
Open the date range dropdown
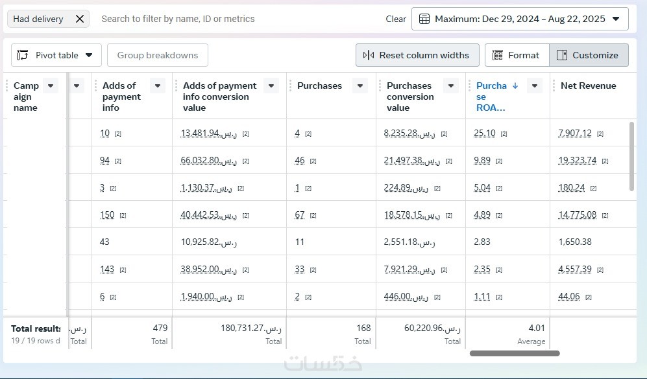click(x=616, y=19)
